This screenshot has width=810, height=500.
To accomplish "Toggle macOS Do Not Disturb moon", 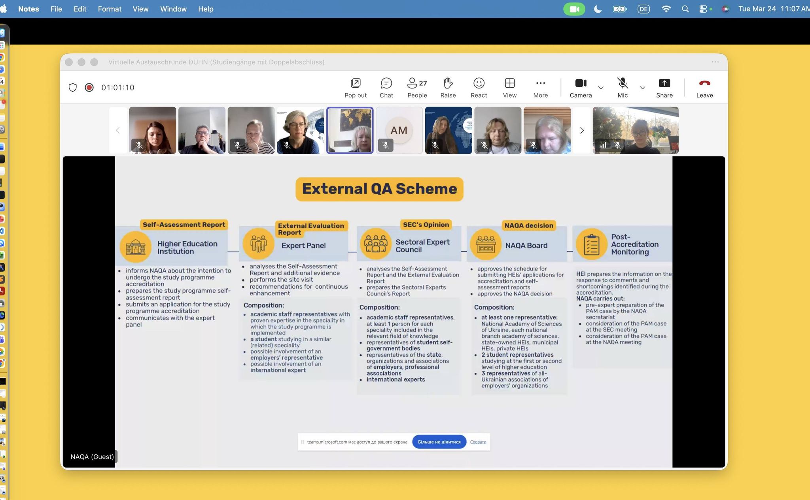I will pos(598,9).
